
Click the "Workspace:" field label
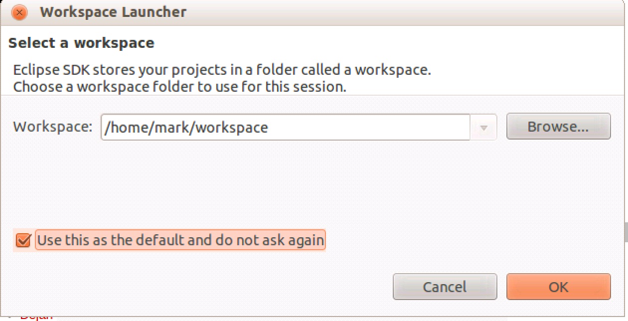coord(53,127)
